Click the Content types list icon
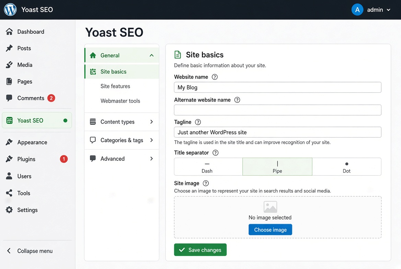This screenshot has height=269, width=401. point(93,122)
